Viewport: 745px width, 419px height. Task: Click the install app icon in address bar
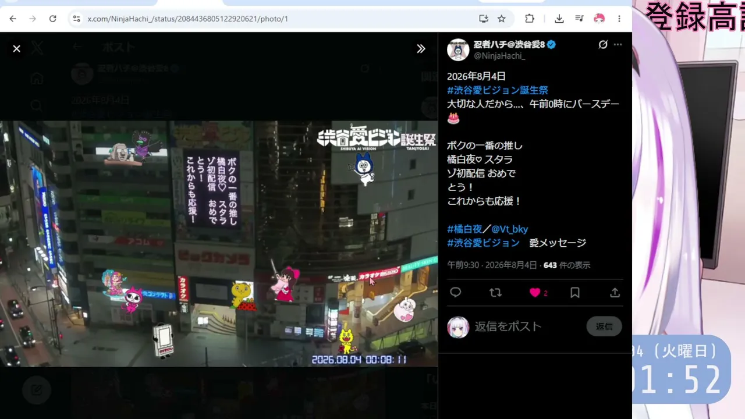(x=483, y=19)
